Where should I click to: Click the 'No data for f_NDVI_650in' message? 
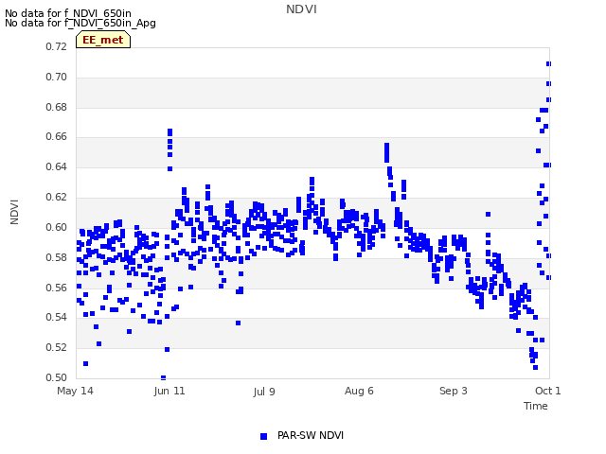(x=68, y=13)
